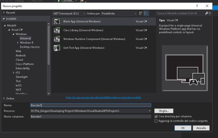Image resolution: width=218 pixels, height=138 pixels.
Task: Click the Universal Windows preview thumbnail
Action: [185, 68]
